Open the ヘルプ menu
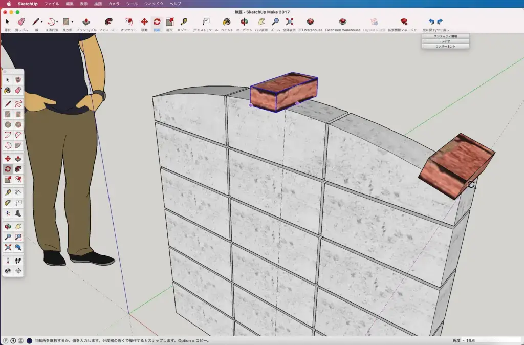The width and height of the screenshot is (524, 345). (x=176, y=4)
